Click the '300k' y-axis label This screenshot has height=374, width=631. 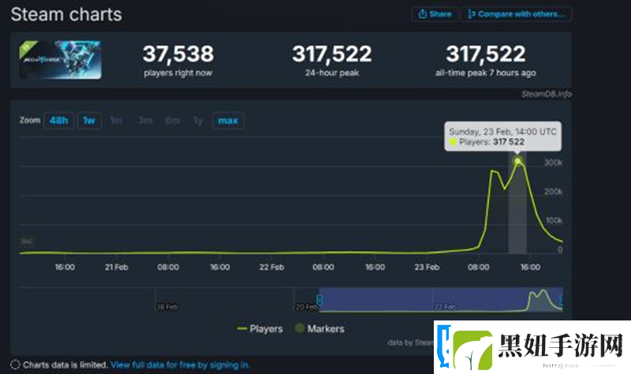click(x=554, y=163)
